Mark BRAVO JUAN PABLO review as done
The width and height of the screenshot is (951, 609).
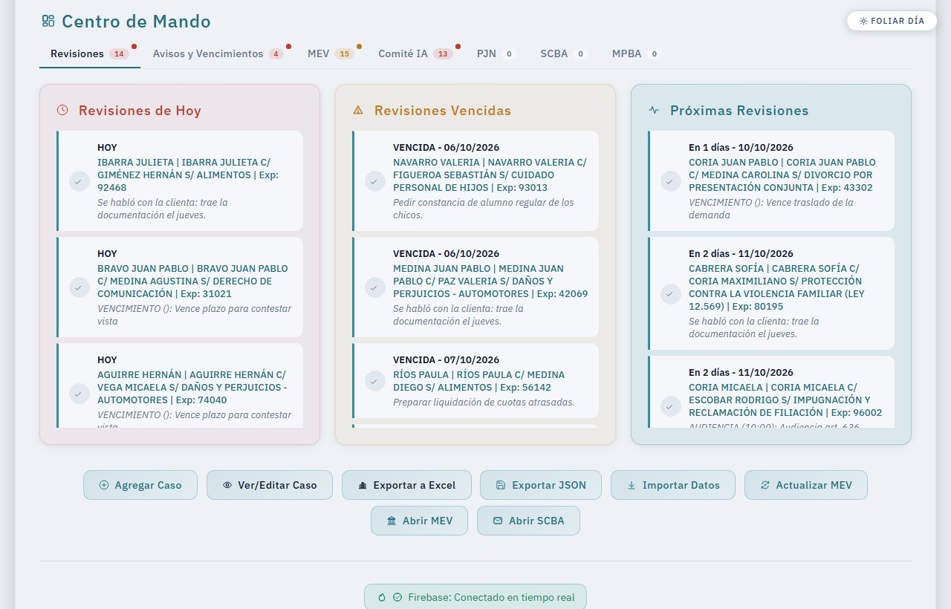tap(79, 287)
